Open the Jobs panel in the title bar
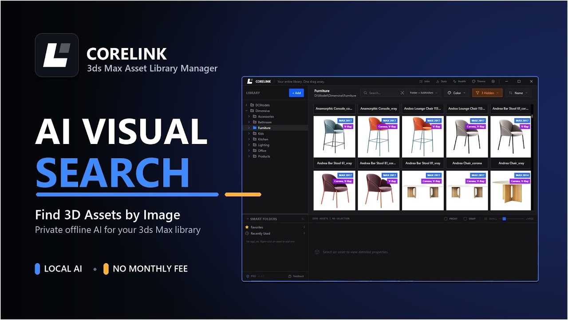The image size is (568, 320). [425, 81]
